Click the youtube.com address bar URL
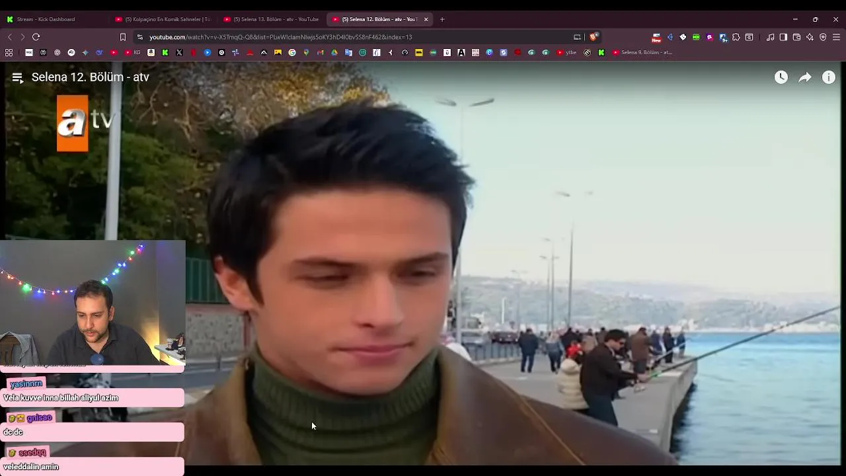This screenshot has height=476, width=846. pos(280,37)
